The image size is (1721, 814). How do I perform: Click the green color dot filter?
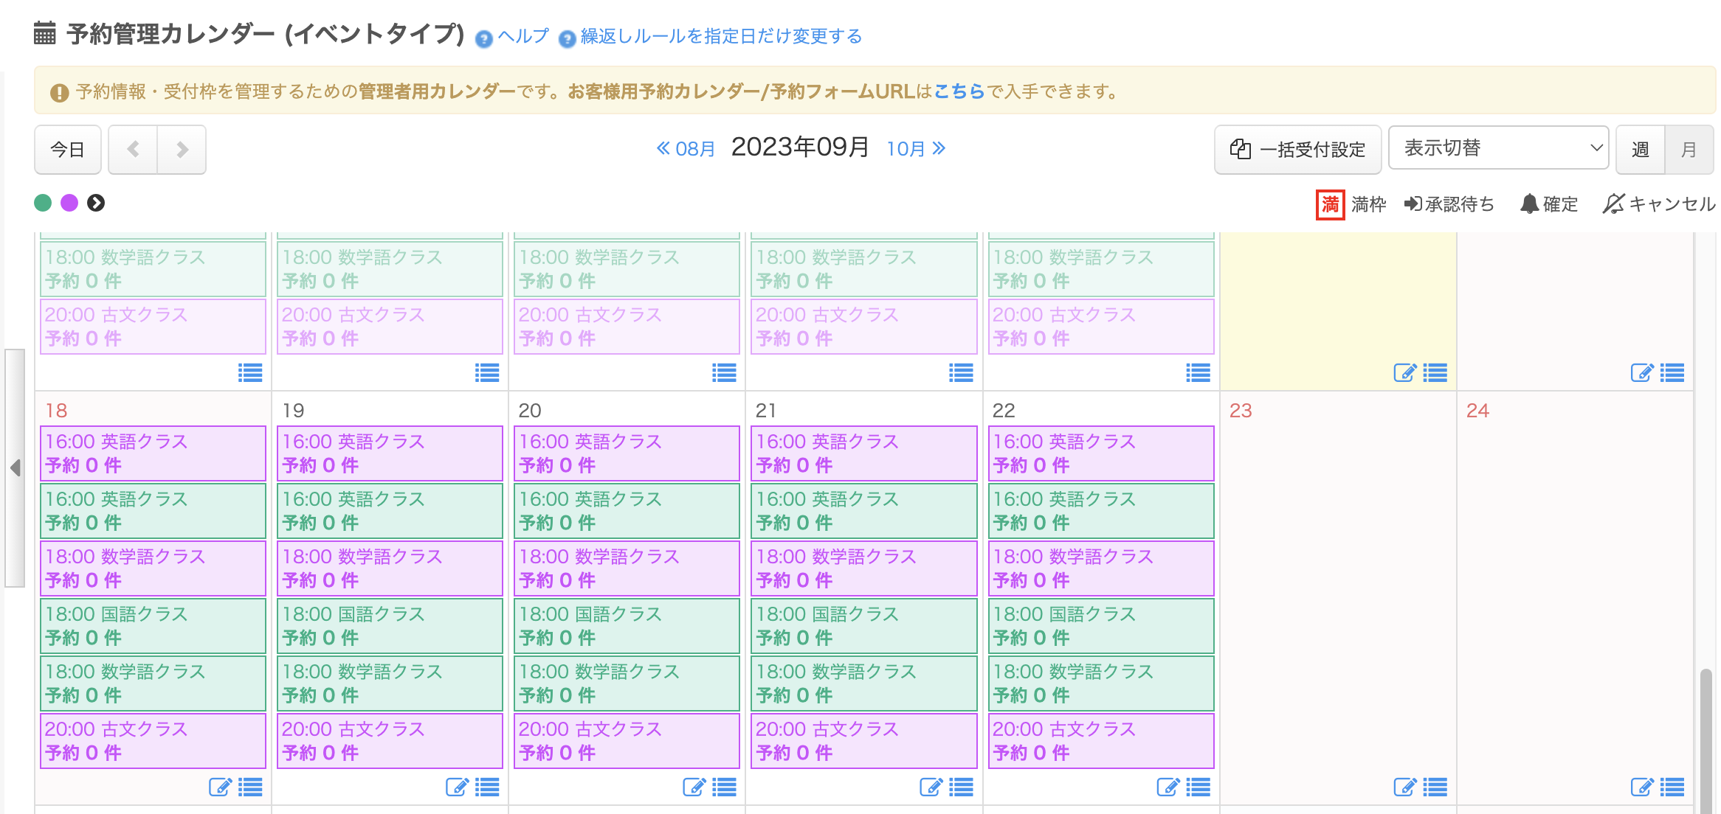click(43, 203)
